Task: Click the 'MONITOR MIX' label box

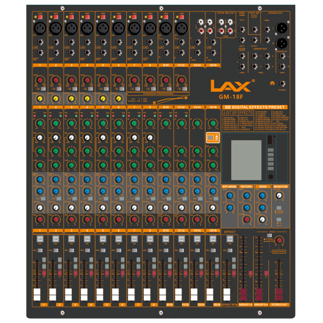Action: [279, 252]
